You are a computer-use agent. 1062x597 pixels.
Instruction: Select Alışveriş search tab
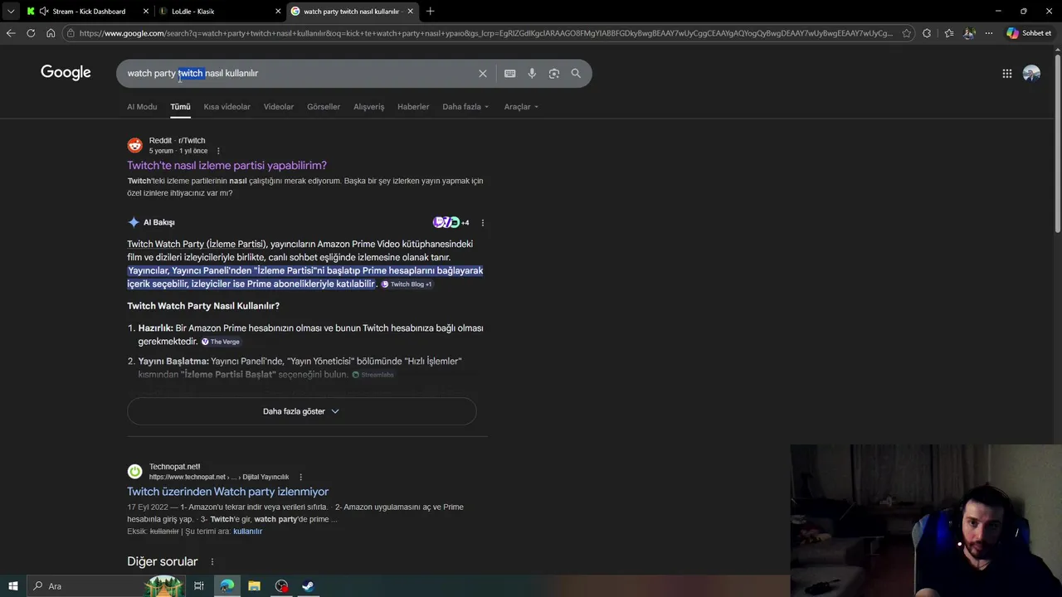tap(369, 107)
